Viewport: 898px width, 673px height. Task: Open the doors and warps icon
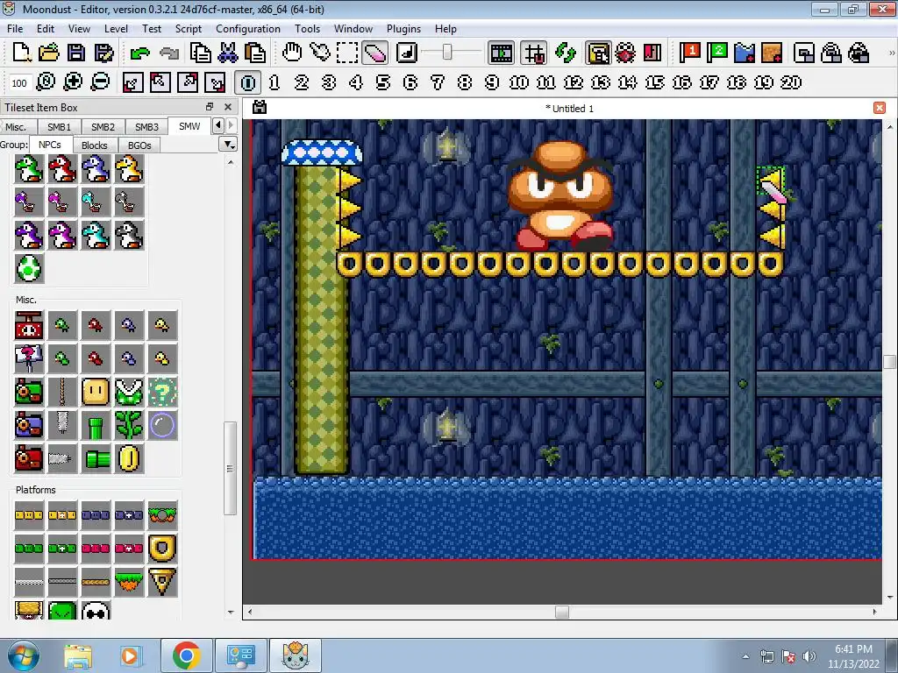(652, 53)
